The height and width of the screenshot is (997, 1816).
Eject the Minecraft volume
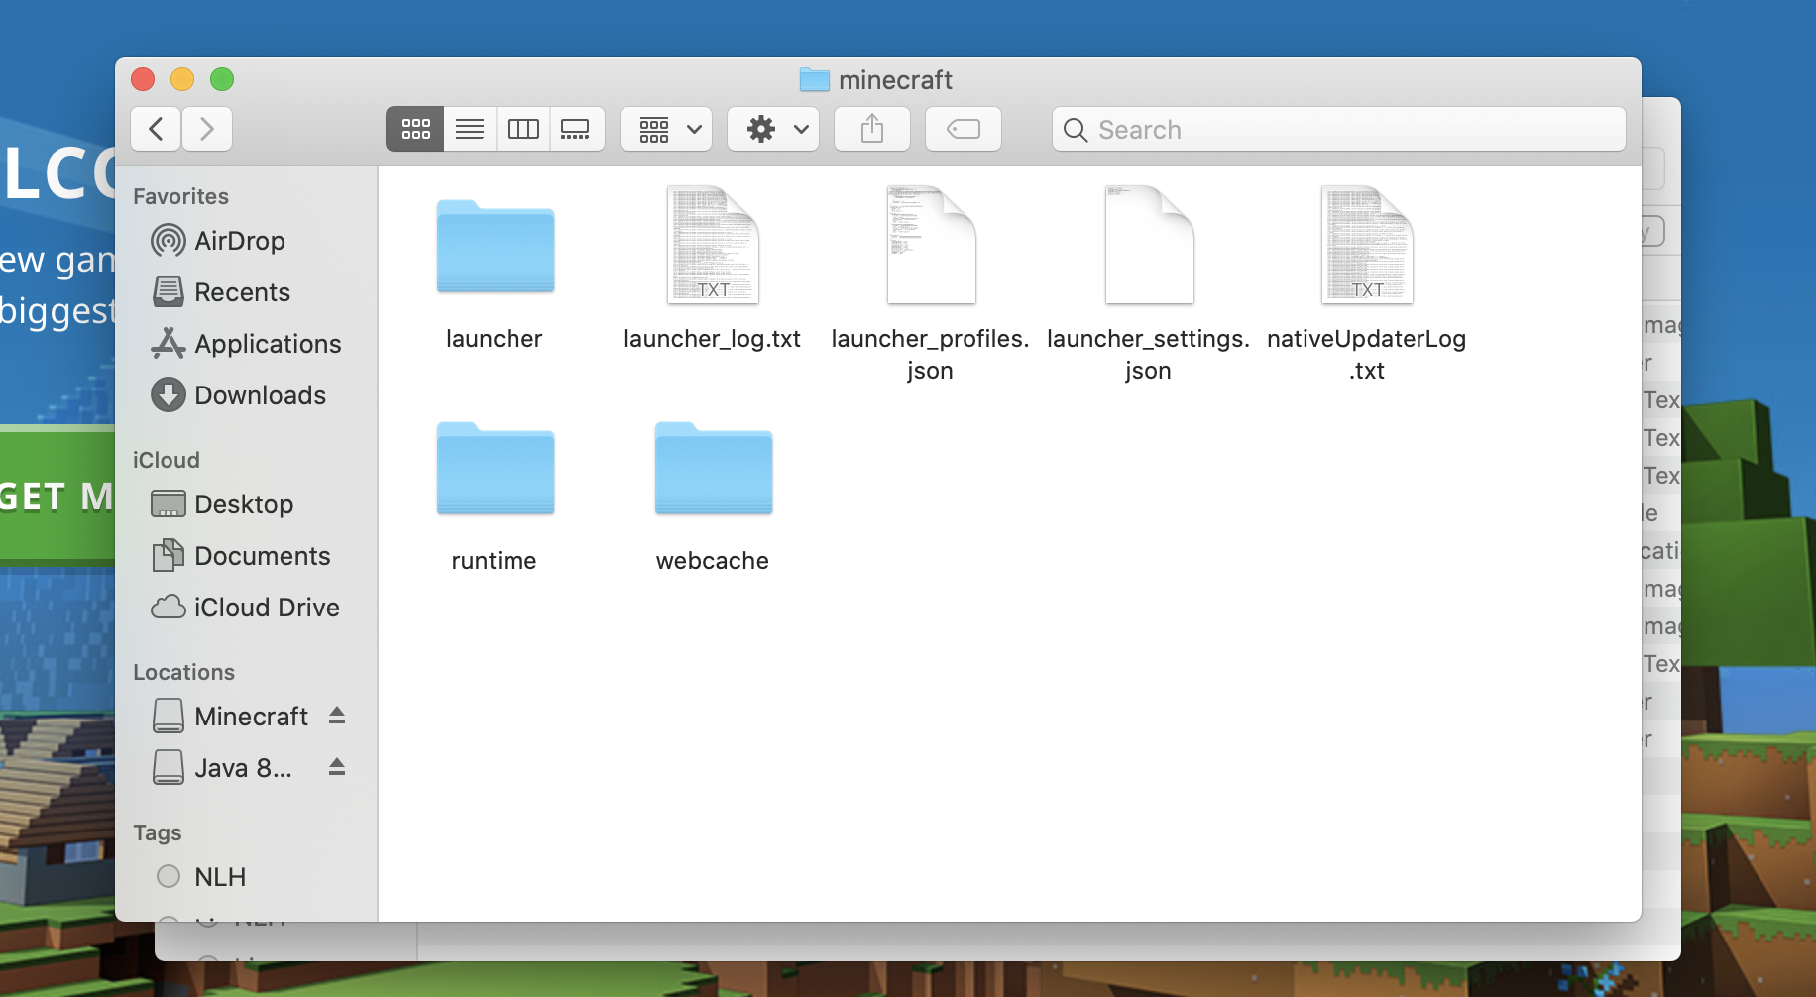click(337, 716)
